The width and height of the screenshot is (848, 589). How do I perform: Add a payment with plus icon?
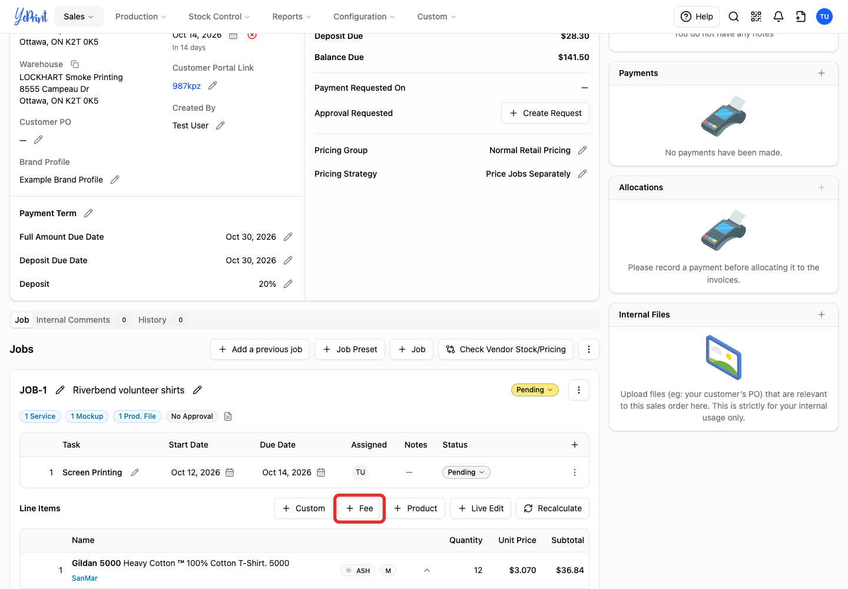[821, 73]
